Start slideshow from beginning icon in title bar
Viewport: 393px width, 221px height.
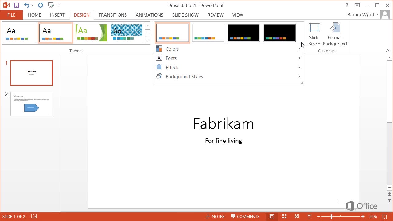pos(51,5)
